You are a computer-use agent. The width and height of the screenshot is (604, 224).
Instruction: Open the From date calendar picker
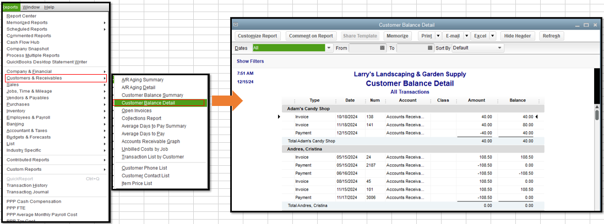click(383, 48)
